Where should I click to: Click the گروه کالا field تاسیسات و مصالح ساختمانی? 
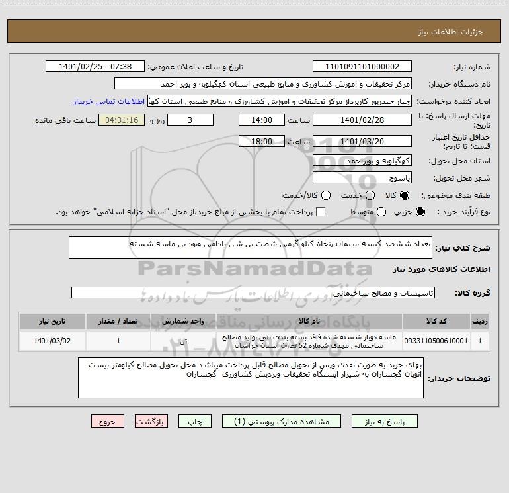click(253, 292)
